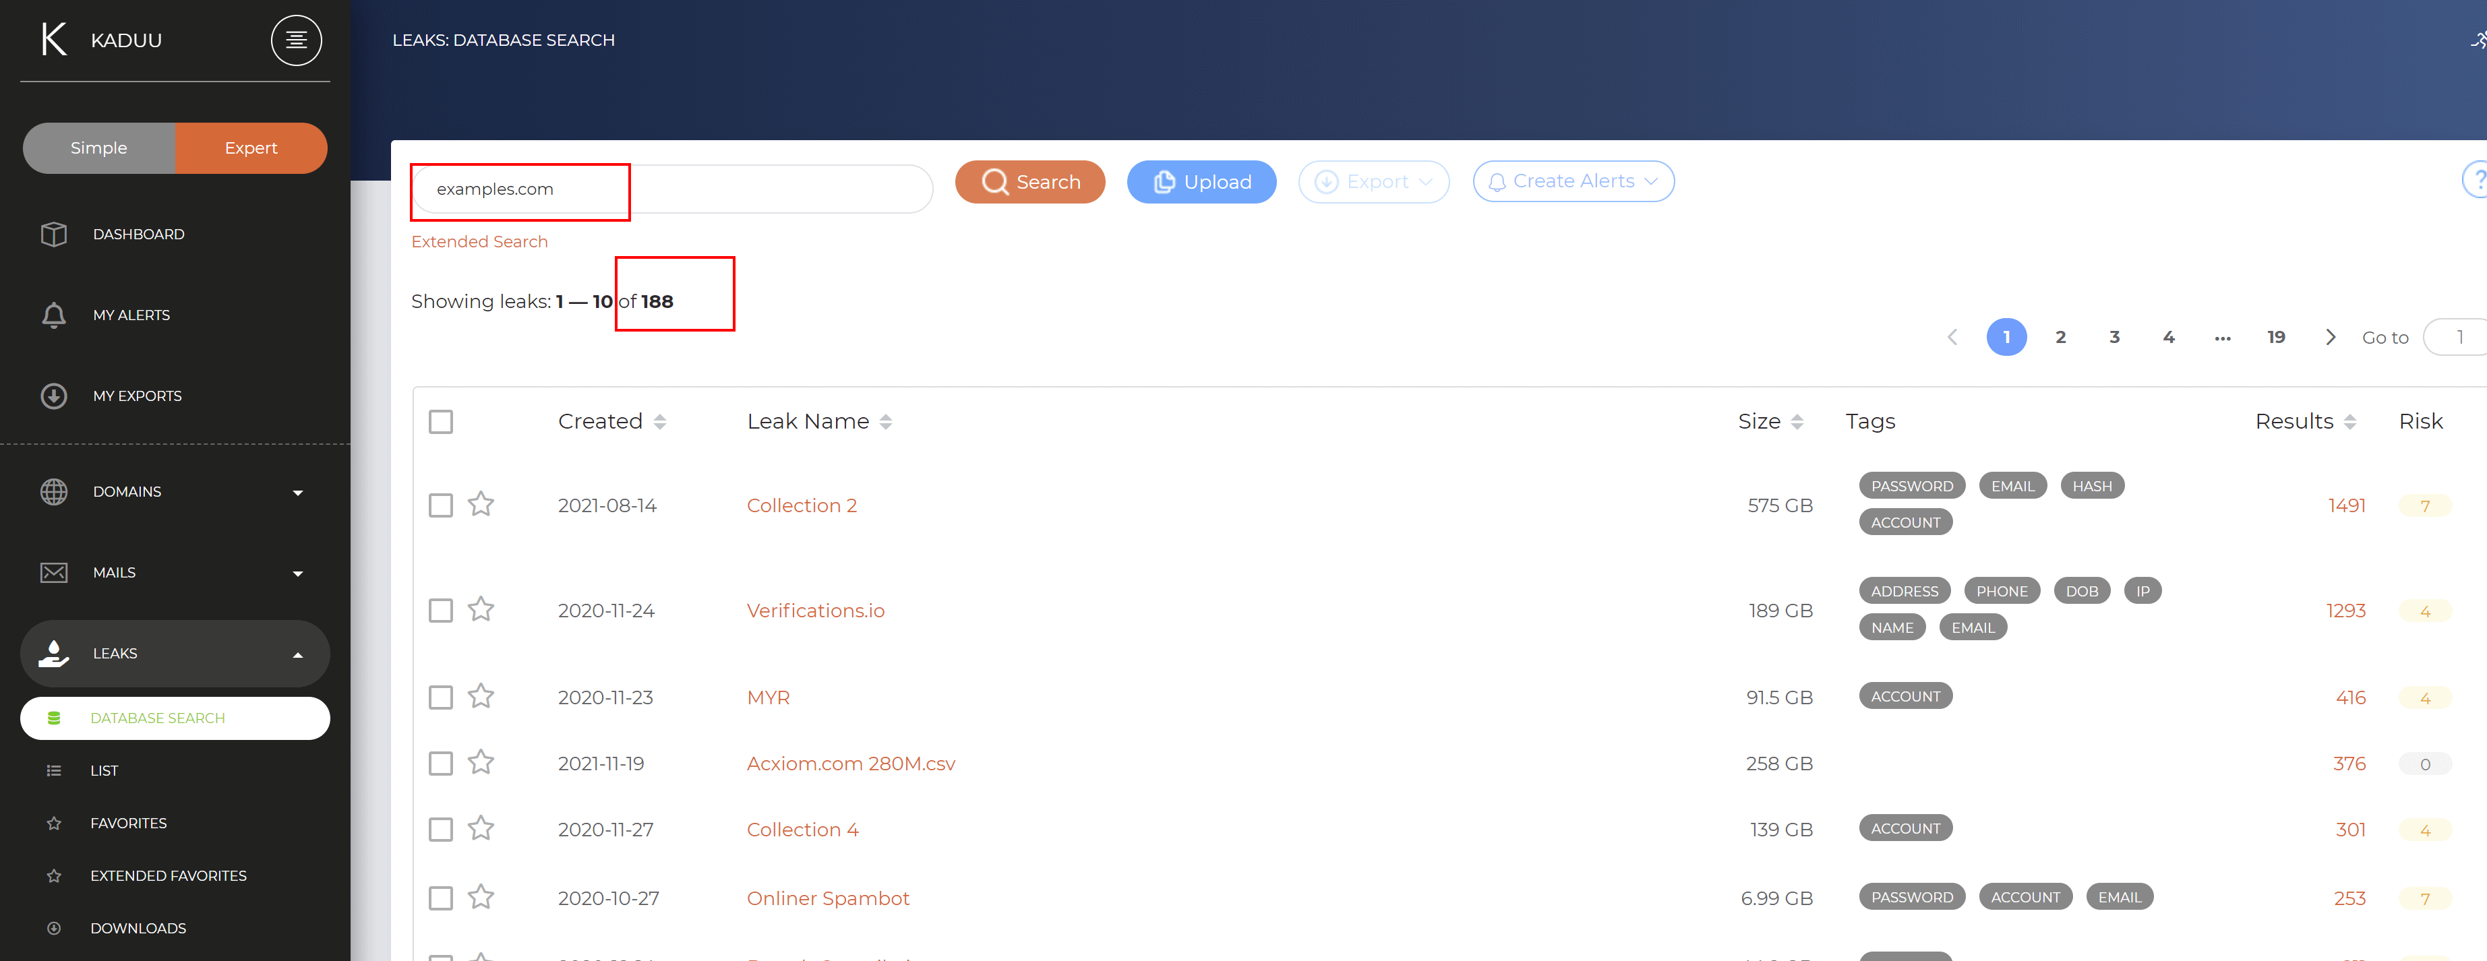Star the Collection 4 leak as favorite
Image resolution: width=2487 pixels, height=961 pixels.
(x=481, y=828)
